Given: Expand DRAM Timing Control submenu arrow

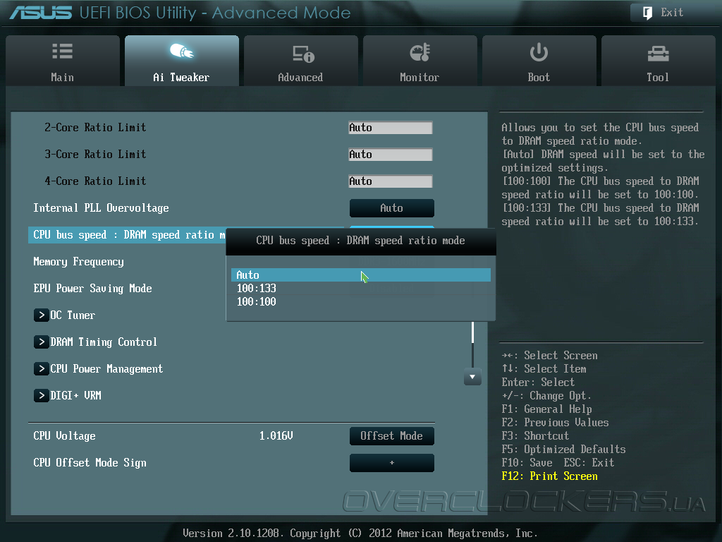Looking at the screenshot, I should (x=42, y=342).
